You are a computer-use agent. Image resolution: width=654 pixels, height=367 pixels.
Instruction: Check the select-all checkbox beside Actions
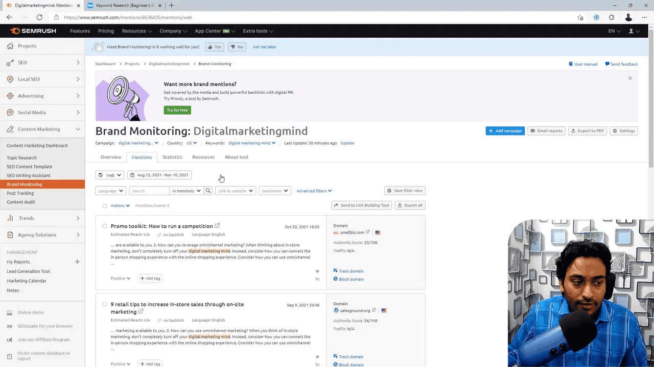tap(104, 205)
